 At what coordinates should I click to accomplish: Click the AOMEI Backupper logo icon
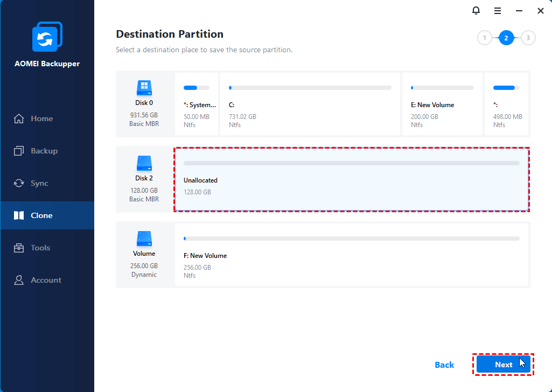(47, 38)
